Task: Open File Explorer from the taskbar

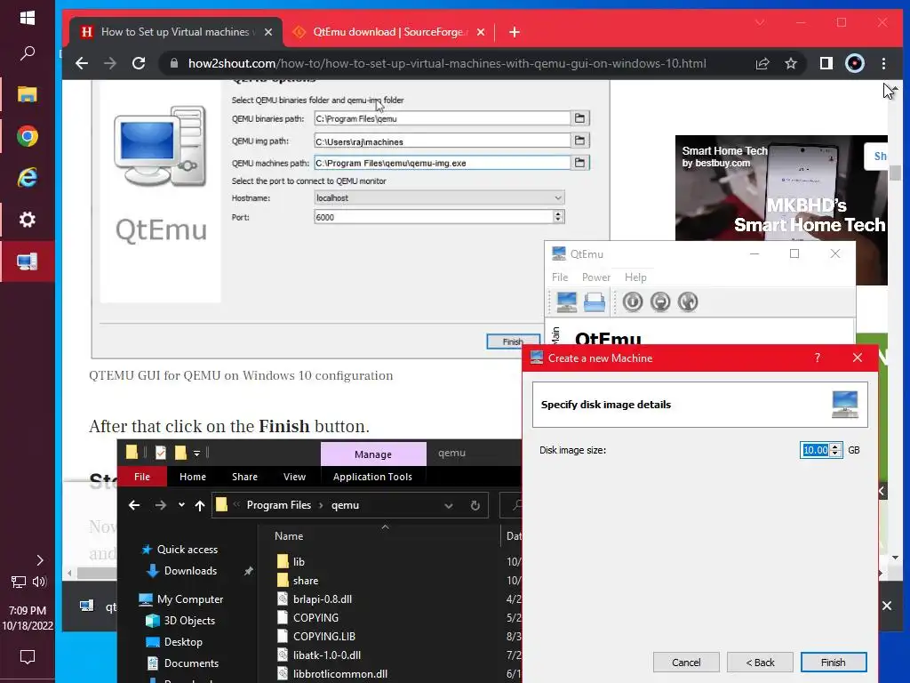Action: pos(28,94)
